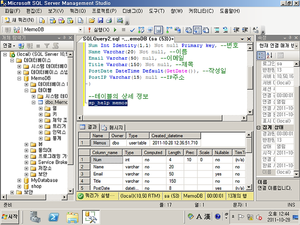Show properties in Categorized view
The width and height of the screenshot is (300, 225).
[261, 55]
